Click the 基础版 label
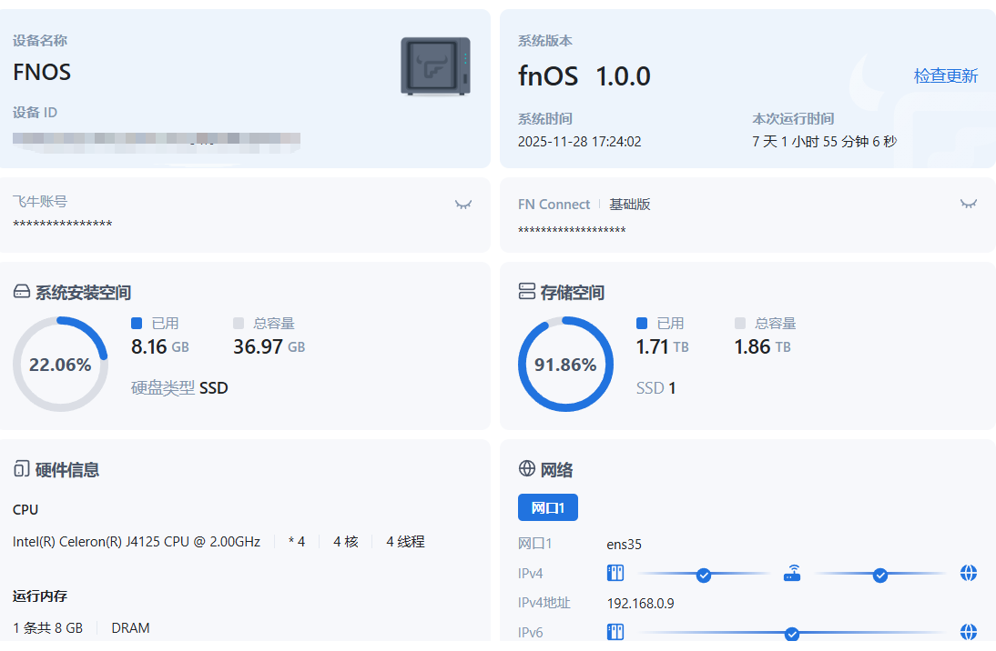996x651 pixels. pos(629,205)
